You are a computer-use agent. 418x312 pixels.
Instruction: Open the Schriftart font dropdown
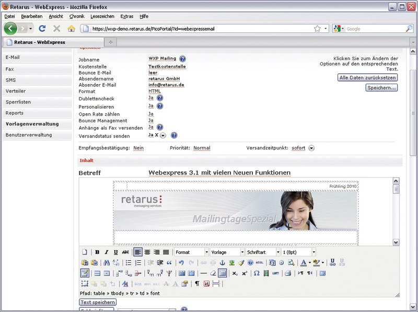point(262,252)
